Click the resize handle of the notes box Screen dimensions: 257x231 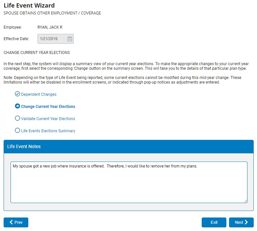coord(245,201)
